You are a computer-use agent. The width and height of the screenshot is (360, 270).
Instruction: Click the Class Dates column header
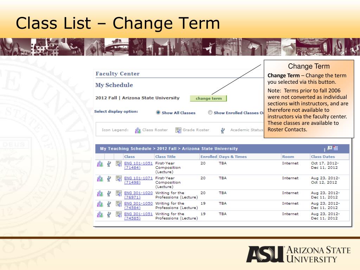point(323,156)
